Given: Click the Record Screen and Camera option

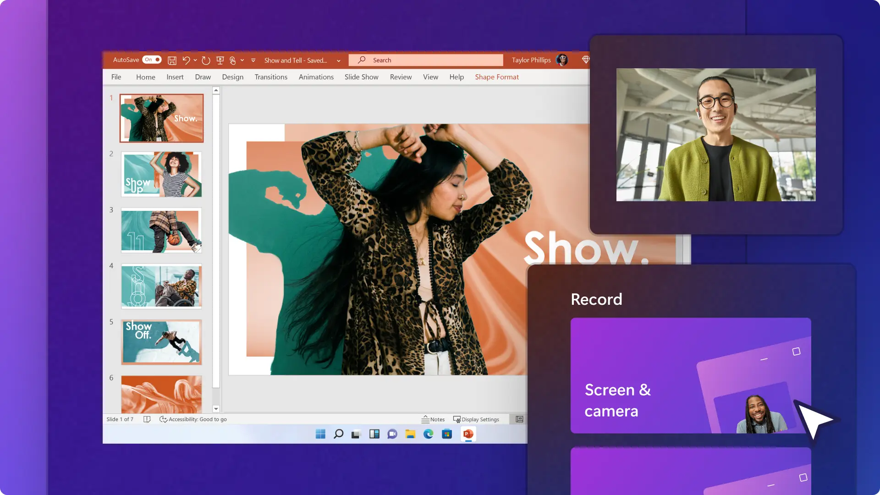Looking at the screenshot, I should coord(691,375).
